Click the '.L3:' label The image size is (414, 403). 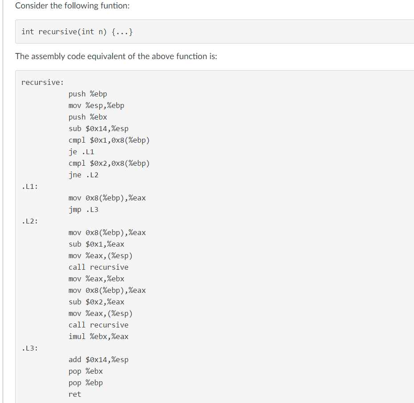[29, 348]
